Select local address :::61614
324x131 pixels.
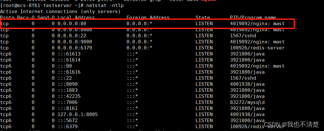pos(69,60)
